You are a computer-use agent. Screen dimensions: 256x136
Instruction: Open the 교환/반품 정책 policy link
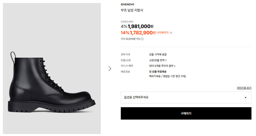pos(158,60)
